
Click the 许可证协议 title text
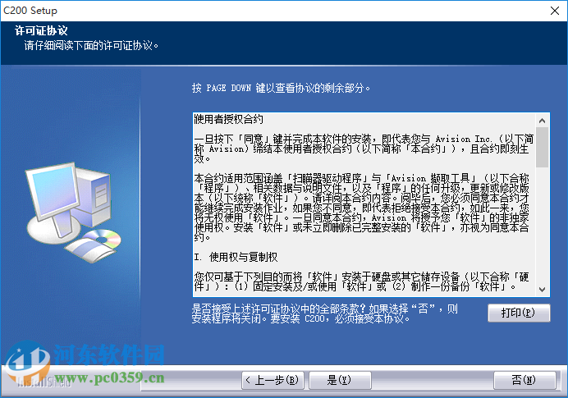[x=41, y=30]
